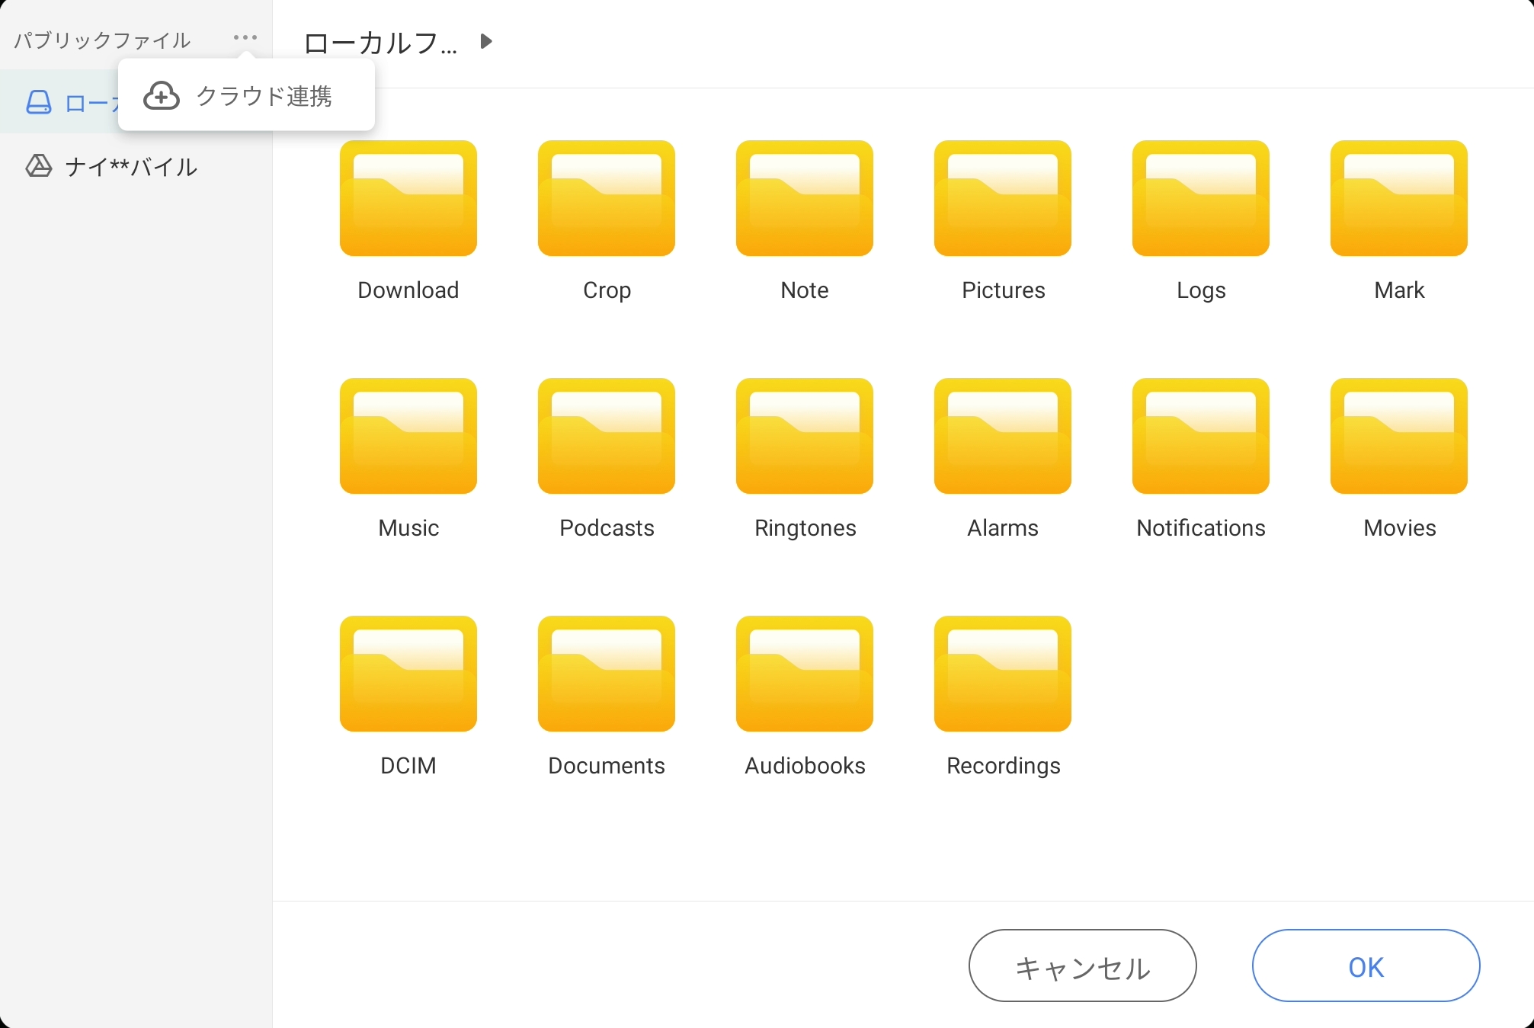Select クラウド連携 cloud link menu item

click(x=246, y=96)
